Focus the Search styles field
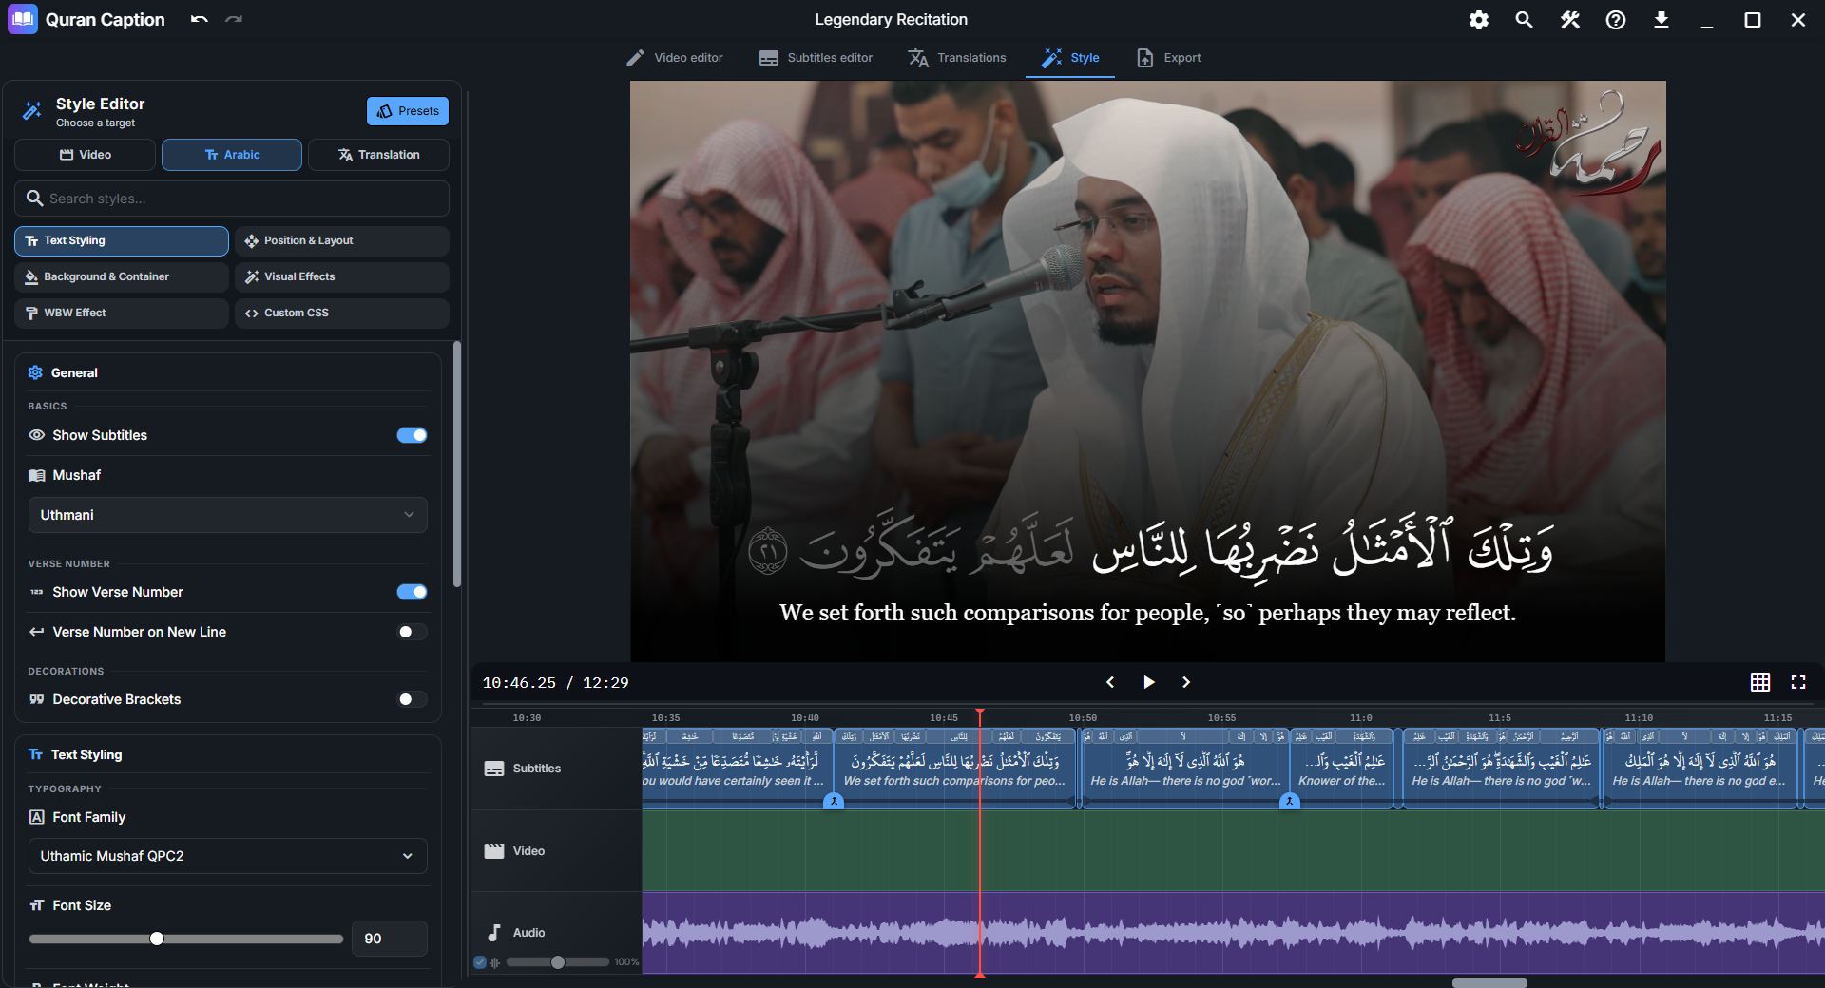Viewport: 1825px width, 988px height. point(232,199)
